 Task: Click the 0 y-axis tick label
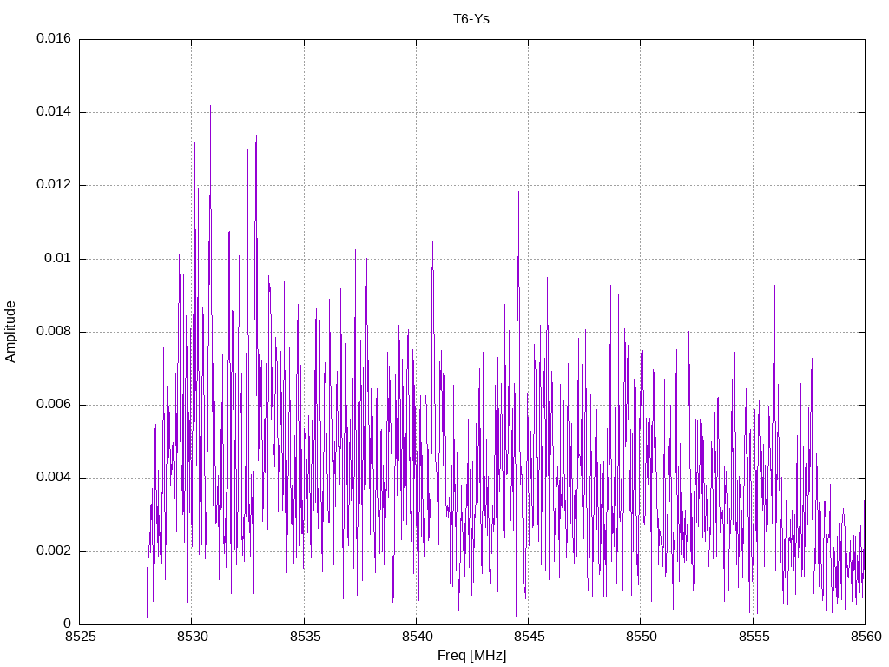click(x=68, y=624)
